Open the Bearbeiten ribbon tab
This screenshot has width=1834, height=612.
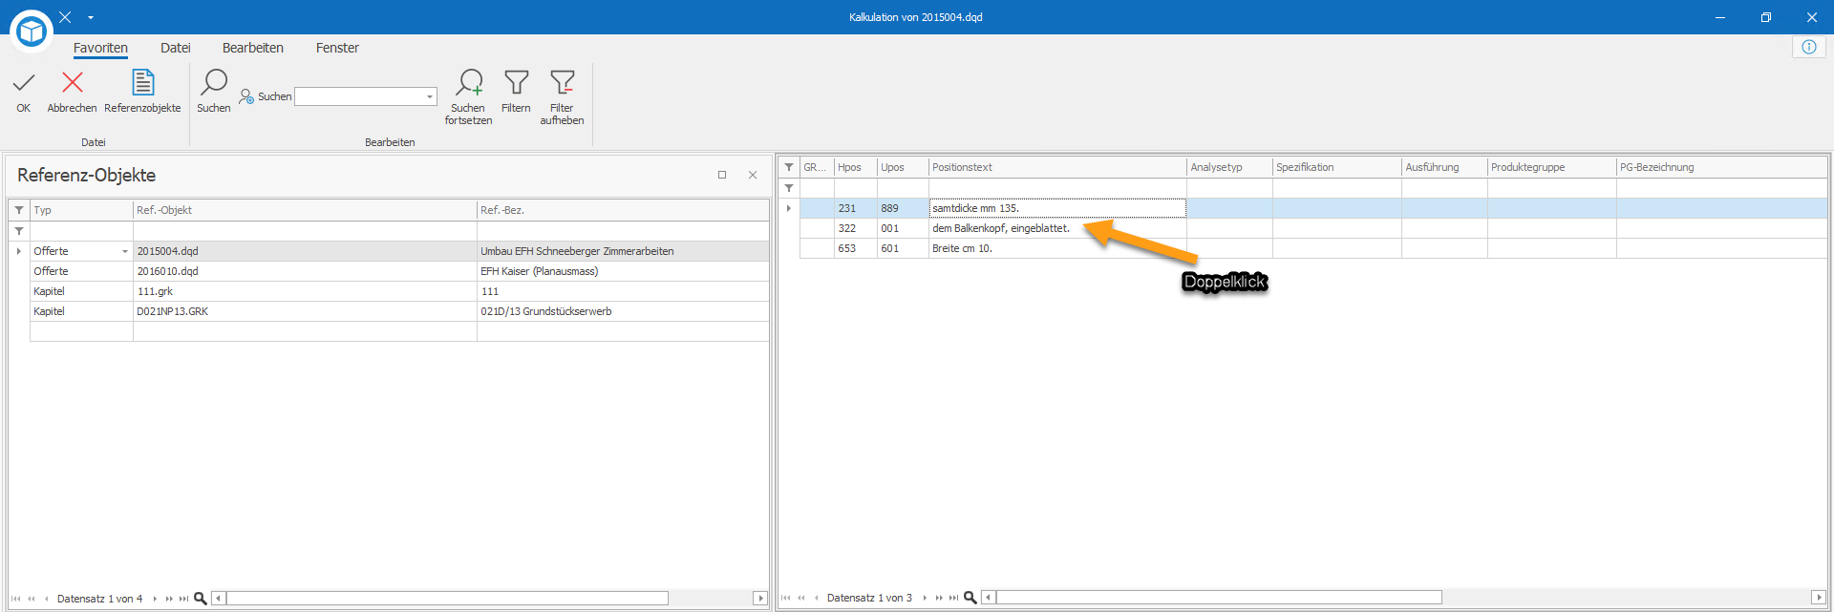pyautogui.click(x=253, y=48)
